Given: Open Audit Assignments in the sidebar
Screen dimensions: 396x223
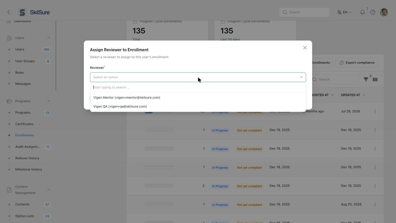Looking at the screenshot, I should pyautogui.click(x=28, y=147).
